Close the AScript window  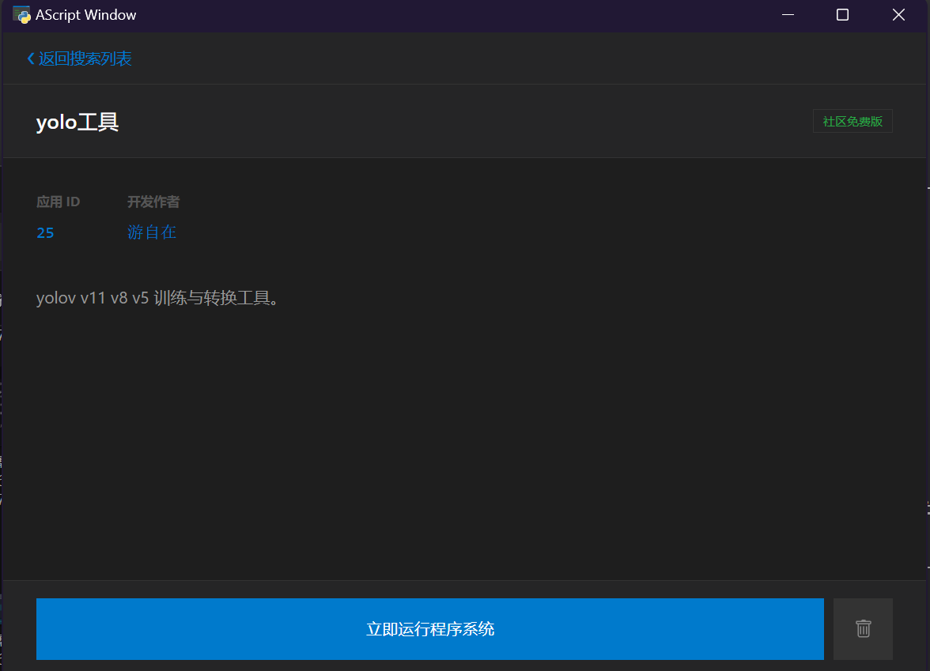[898, 14]
